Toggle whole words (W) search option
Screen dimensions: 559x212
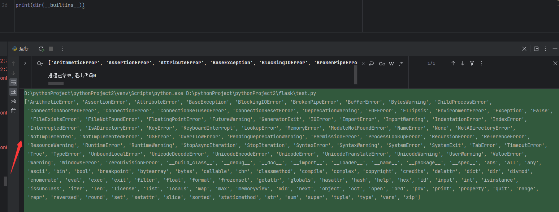tap(391, 64)
